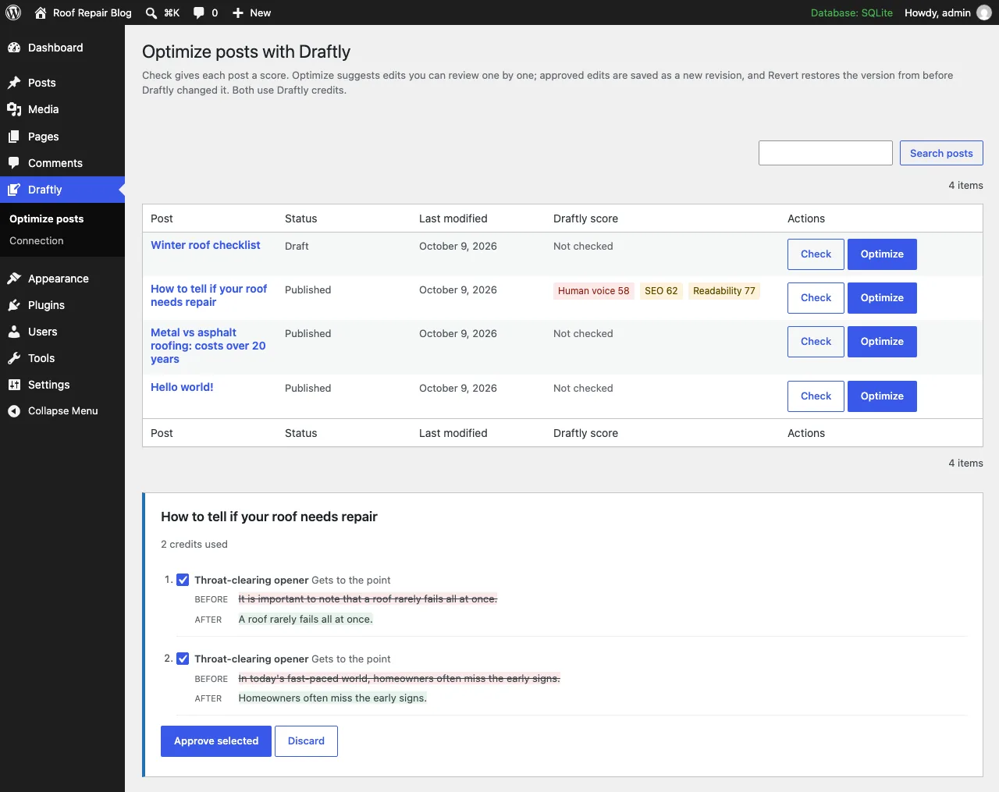This screenshot has width=999, height=792.
Task: Click Check for How to tell if your roof
Action: click(816, 298)
